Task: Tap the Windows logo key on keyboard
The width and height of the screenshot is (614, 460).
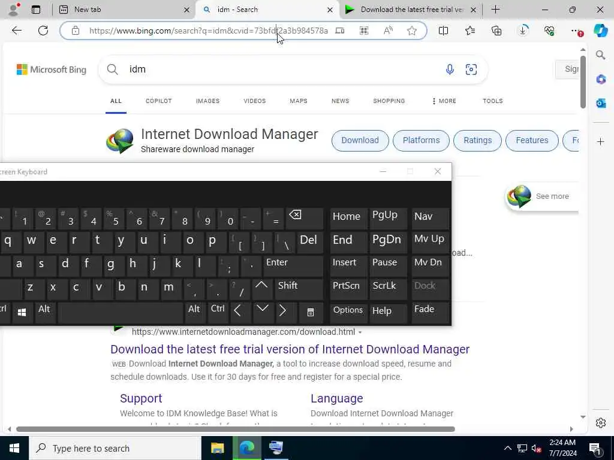Action: [22, 311]
